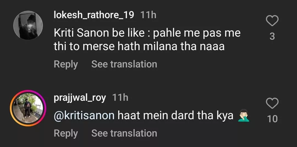Click the 11h timestamp beside lokesh_rathore_19

click(148, 15)
